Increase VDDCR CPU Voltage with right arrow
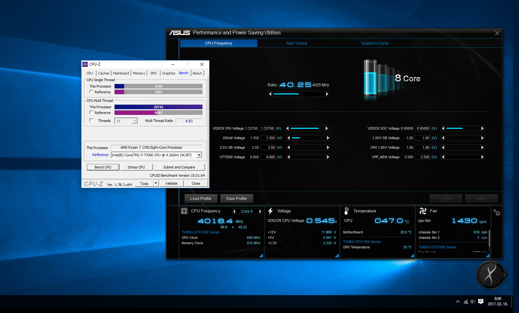Viewport: 519px width, 313px height. point(327,128)
